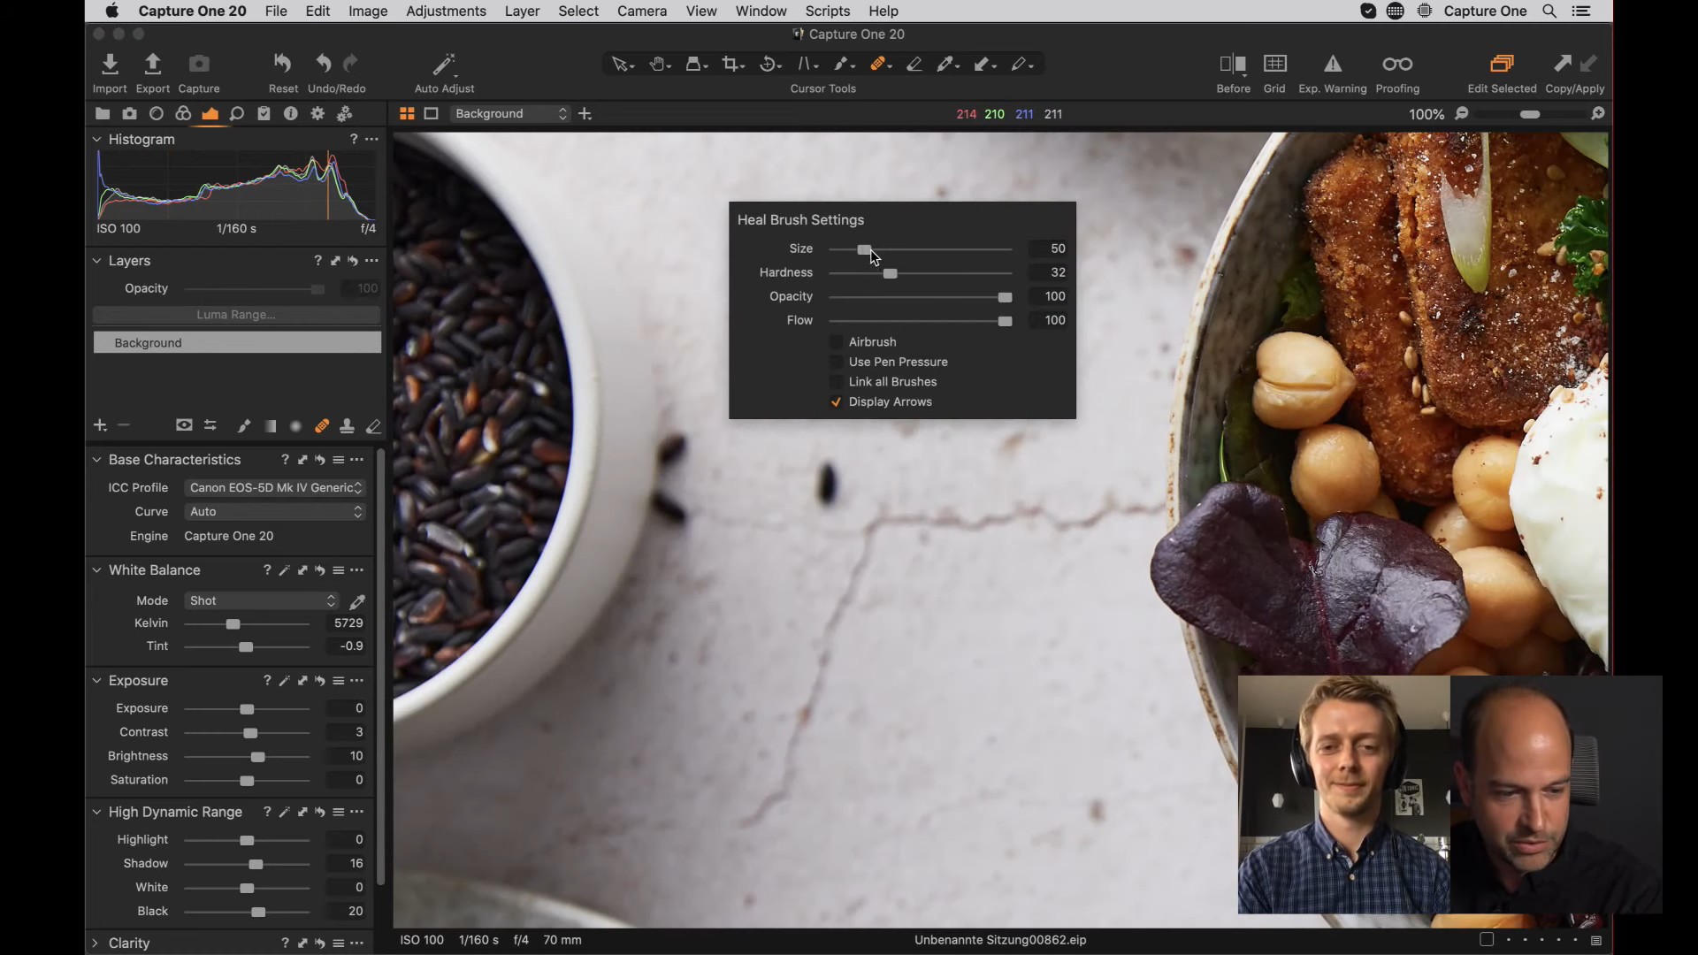
Task: Open the ICC Profile dropdown
Action: (x=275, y=488)
